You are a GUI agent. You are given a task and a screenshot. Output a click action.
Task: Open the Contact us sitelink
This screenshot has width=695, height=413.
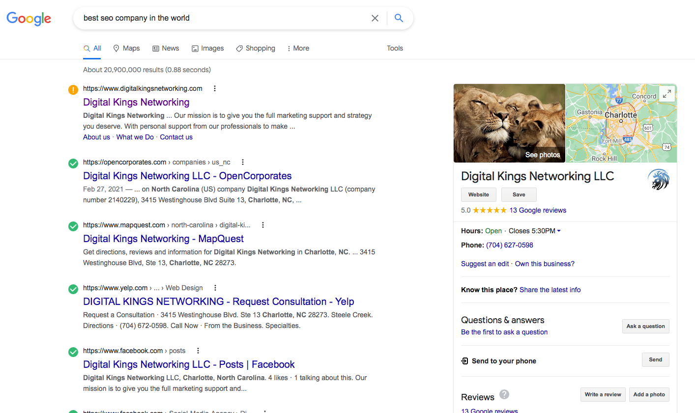(176, 137)
